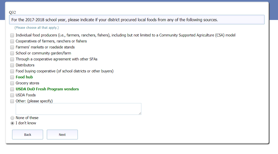278x154 pixels.
Task: Enable USDA DoD Fresh Program vendors checkbox
Action: coord(12,89)
